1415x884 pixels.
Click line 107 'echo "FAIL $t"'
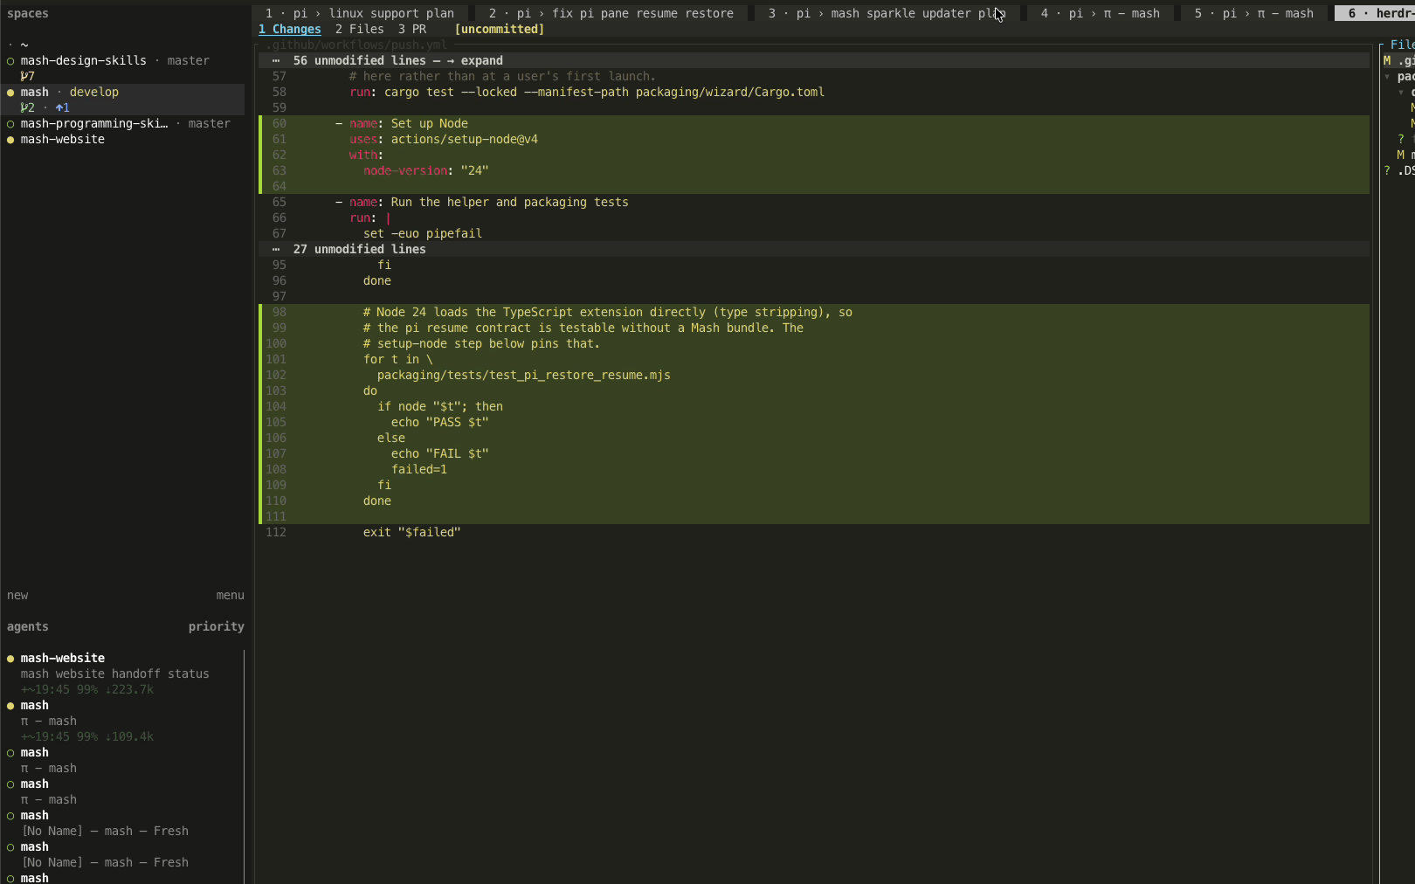pyautogui.click(x=439, y=454)
